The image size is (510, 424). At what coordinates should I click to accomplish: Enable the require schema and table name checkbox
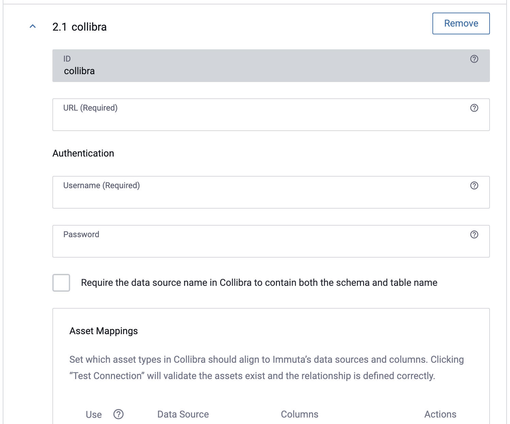click(61, 283)
